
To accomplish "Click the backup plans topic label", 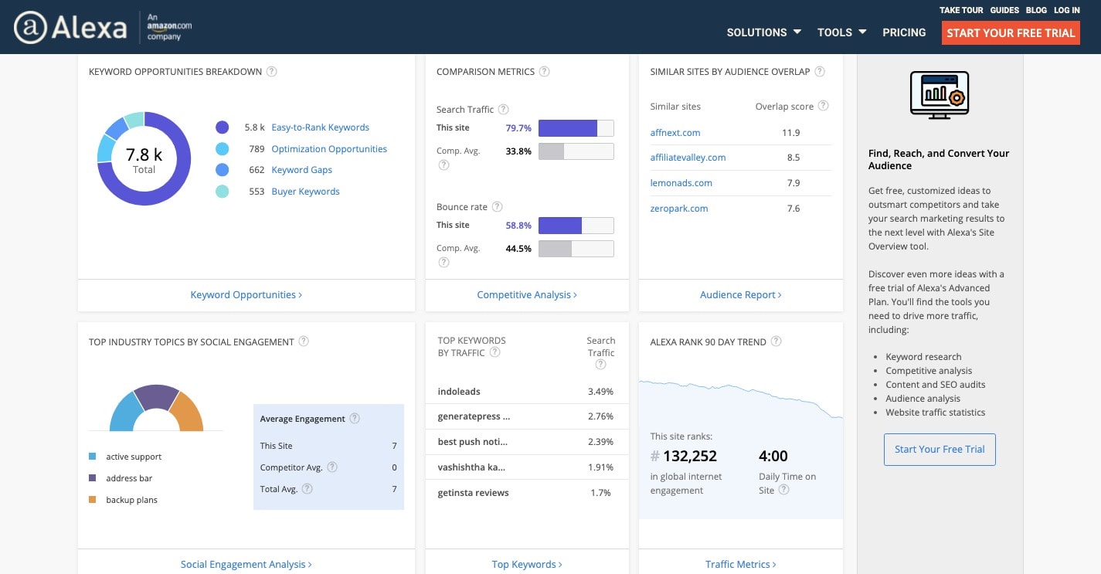I will pyautogui.click(x=131, y=500).
